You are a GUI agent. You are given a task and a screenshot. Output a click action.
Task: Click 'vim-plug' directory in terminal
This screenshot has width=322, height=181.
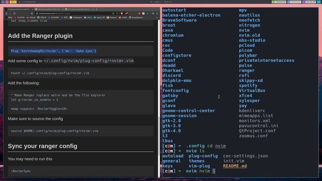[x=199, y=166]
